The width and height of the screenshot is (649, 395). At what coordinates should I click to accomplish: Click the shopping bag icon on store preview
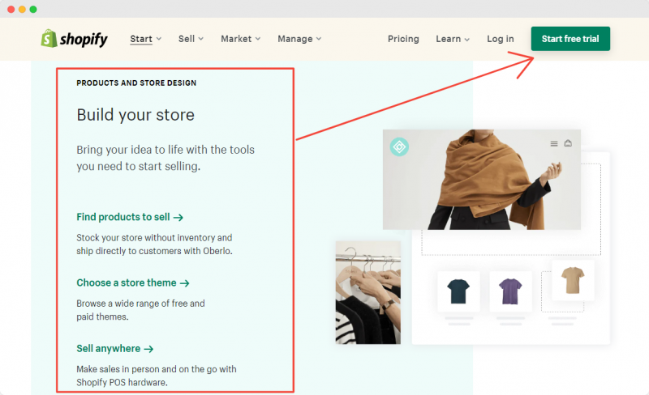[568, 143]
